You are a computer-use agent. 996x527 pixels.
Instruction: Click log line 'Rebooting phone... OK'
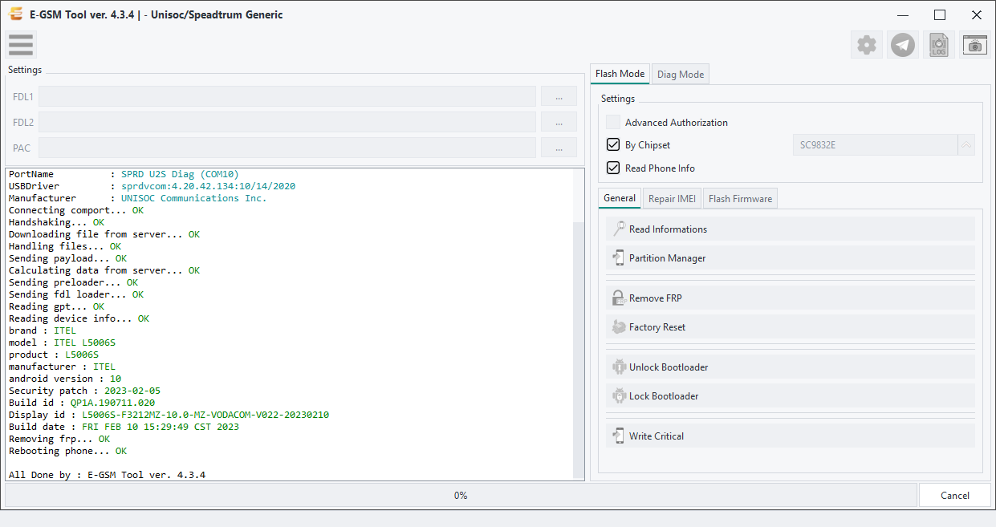[67, 451]
